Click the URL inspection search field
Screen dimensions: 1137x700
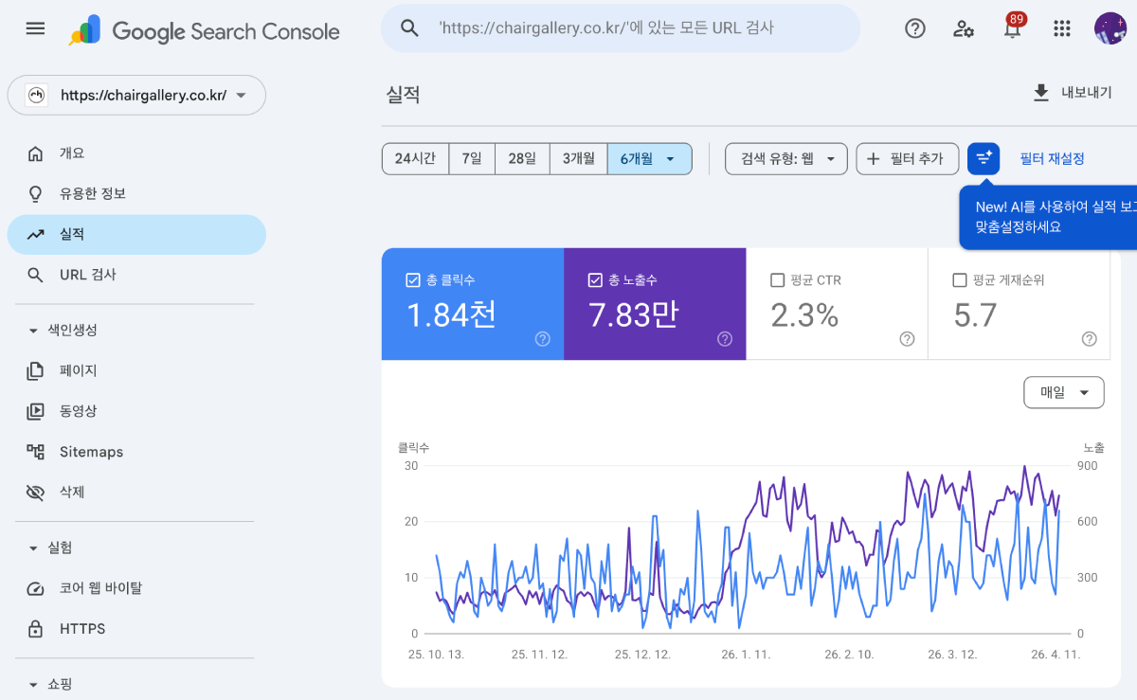click(621, 28)
